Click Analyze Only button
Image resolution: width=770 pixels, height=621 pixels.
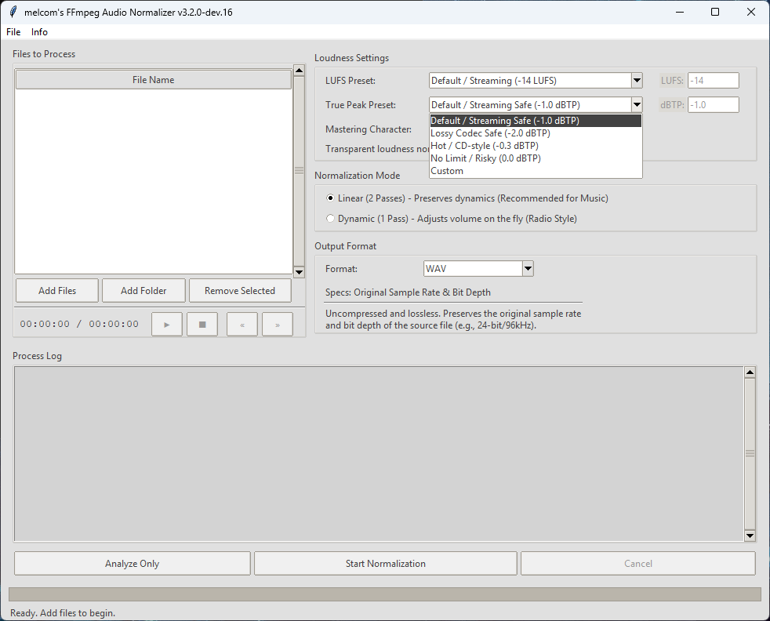point(132,564)
